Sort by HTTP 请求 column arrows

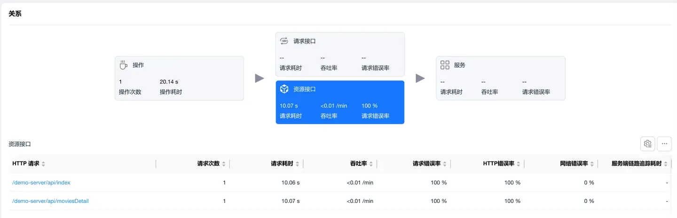[43, 164]
